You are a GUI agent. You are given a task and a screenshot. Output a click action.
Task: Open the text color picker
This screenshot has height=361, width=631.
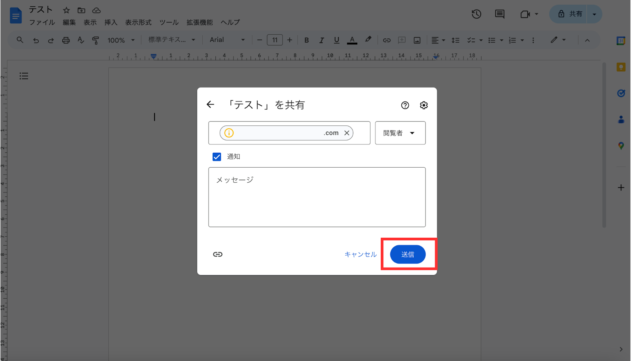tap(352, 40)
